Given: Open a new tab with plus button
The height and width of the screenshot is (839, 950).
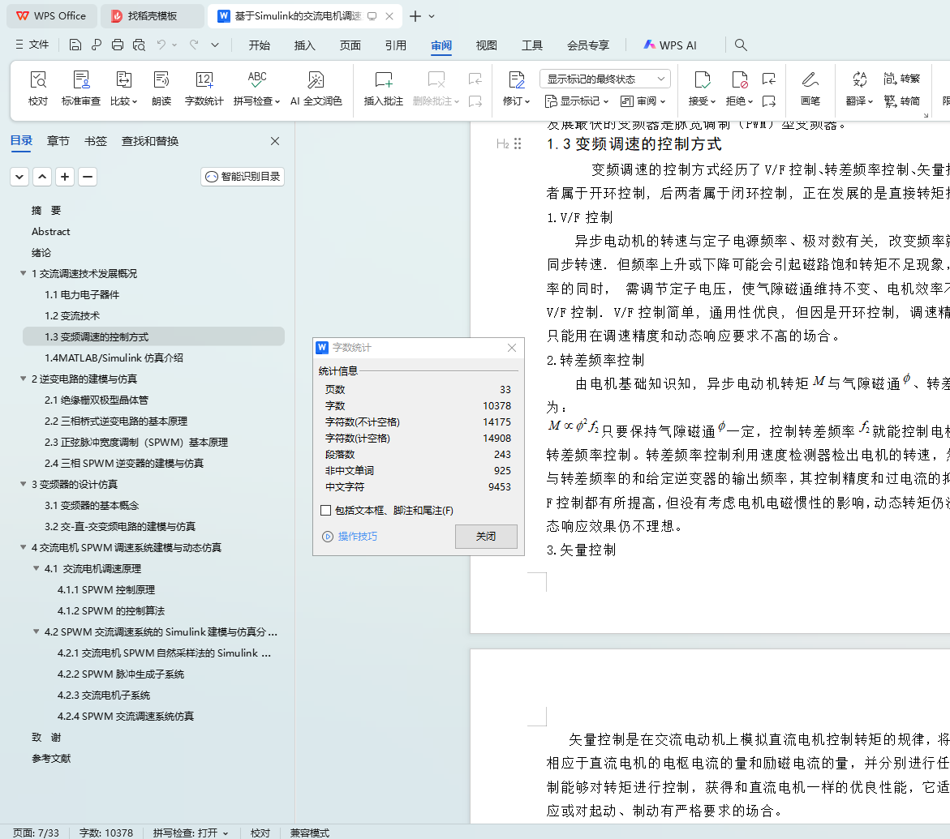Looking at the screenshot, I should point(415,16).
